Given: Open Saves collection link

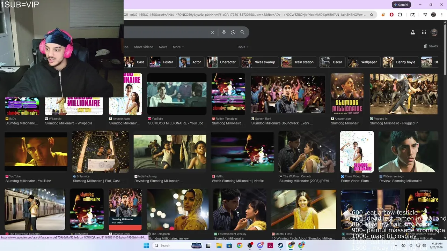Looking at the screenshot, I should pyautogui.click(x=431, y=46).
